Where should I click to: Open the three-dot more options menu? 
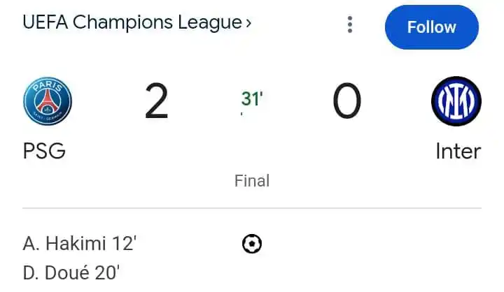tap(350, 24)
